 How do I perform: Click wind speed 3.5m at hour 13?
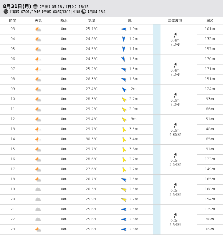[x=133, y=129]
